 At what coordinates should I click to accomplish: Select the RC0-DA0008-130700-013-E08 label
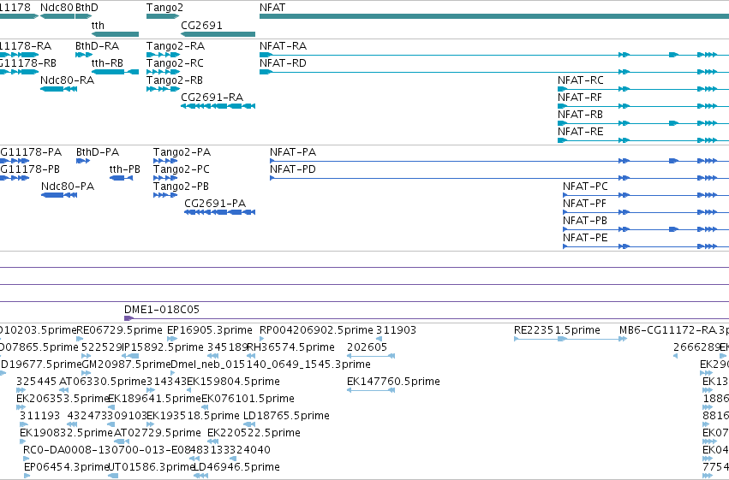point(107,450)
